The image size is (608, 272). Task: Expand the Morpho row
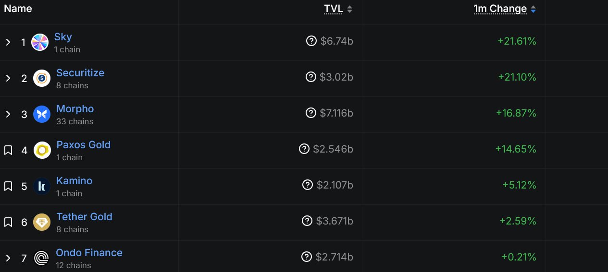pos(8,114)
